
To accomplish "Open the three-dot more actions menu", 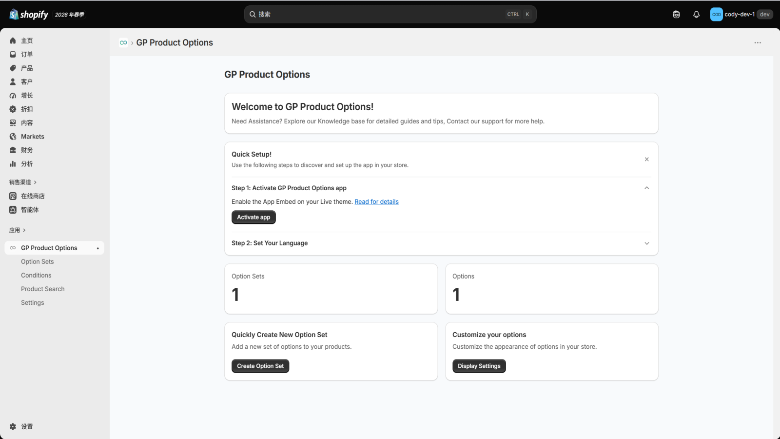I will tap(758, 43).
